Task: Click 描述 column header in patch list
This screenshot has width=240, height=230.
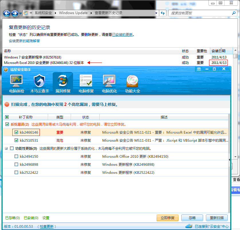Action: [x=164, y=117]
